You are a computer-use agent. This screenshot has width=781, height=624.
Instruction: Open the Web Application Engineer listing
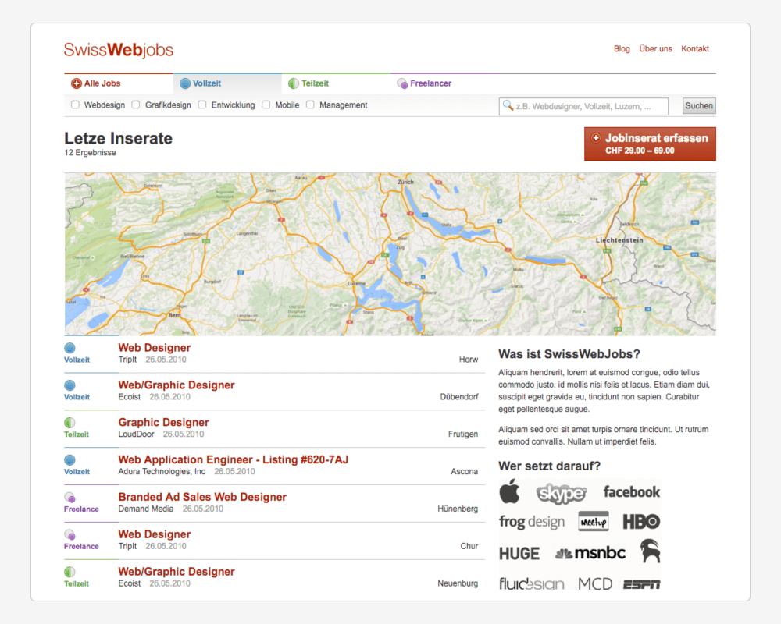[233, 459]
